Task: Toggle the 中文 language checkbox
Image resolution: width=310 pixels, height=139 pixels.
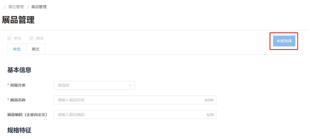Action: [9, 38]
